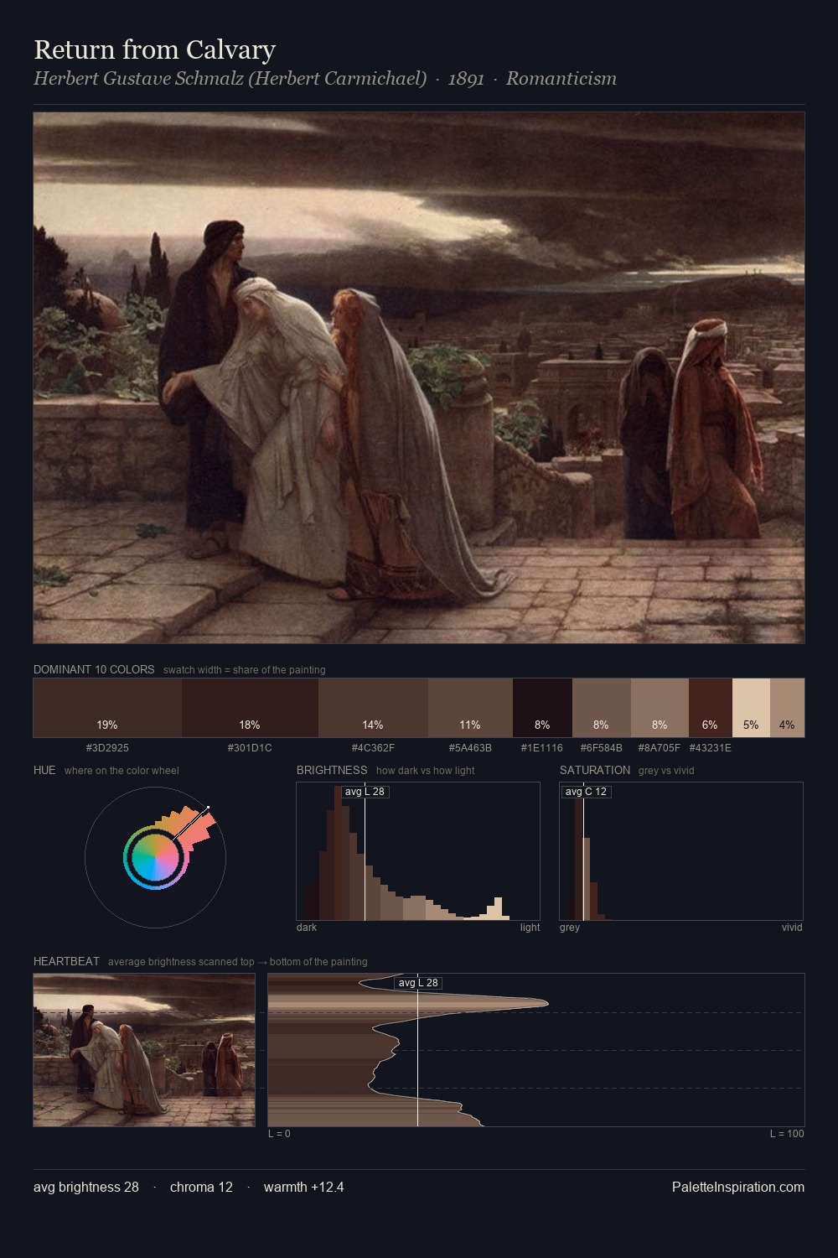Image resolution: width=838 pixels, height=1258 pixels.
Task: Click the 'dark' axis label
Action: click(307, 927)
